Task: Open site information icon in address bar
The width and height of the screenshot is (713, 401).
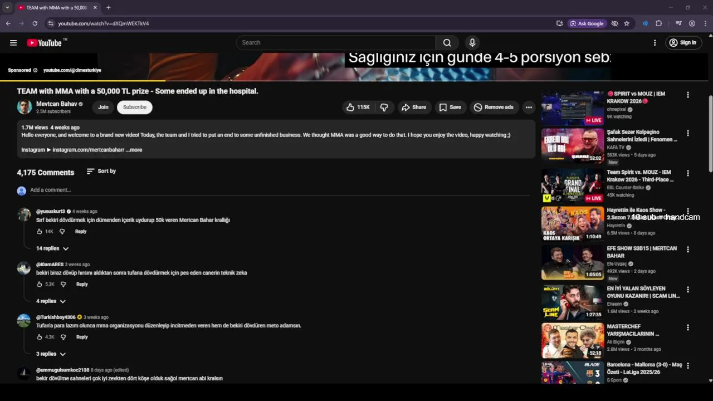Action: point(51,23)
